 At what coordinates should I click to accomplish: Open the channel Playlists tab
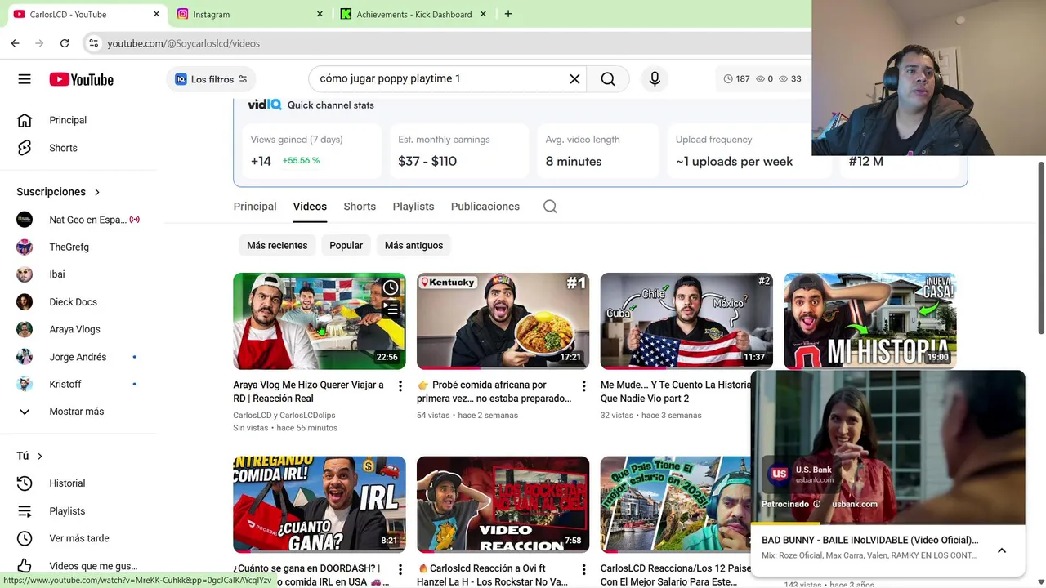click(413, 207)
